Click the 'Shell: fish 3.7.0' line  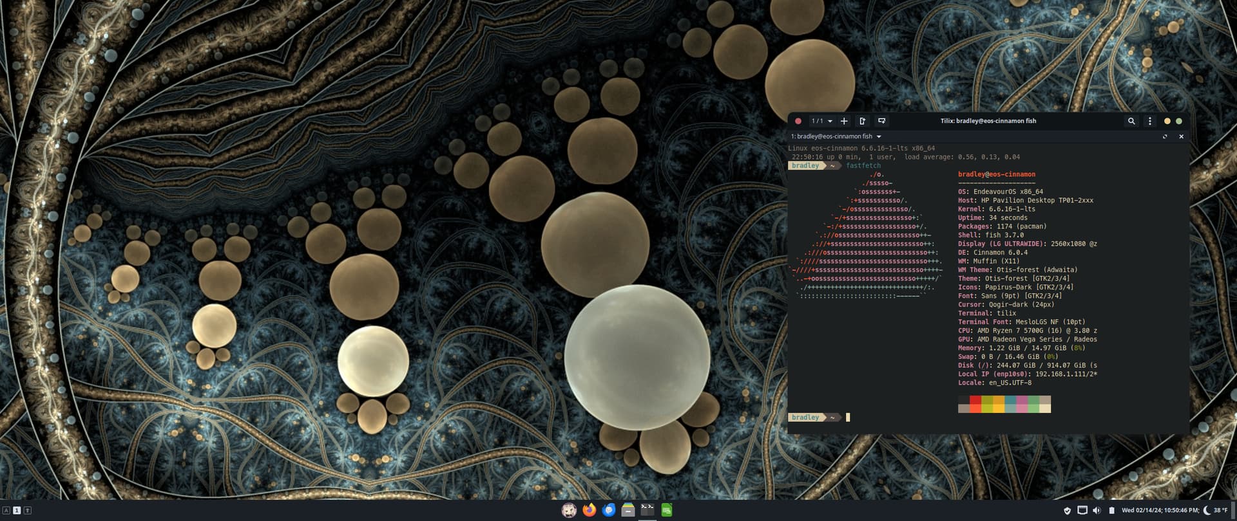coord(991,235)
